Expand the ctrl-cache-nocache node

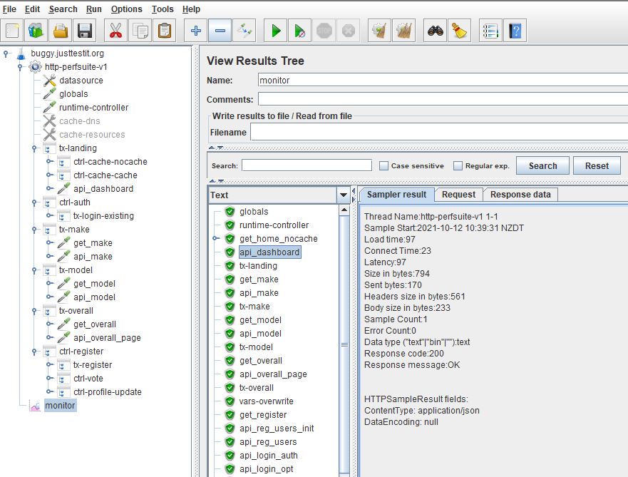click(x=49, y=162)
